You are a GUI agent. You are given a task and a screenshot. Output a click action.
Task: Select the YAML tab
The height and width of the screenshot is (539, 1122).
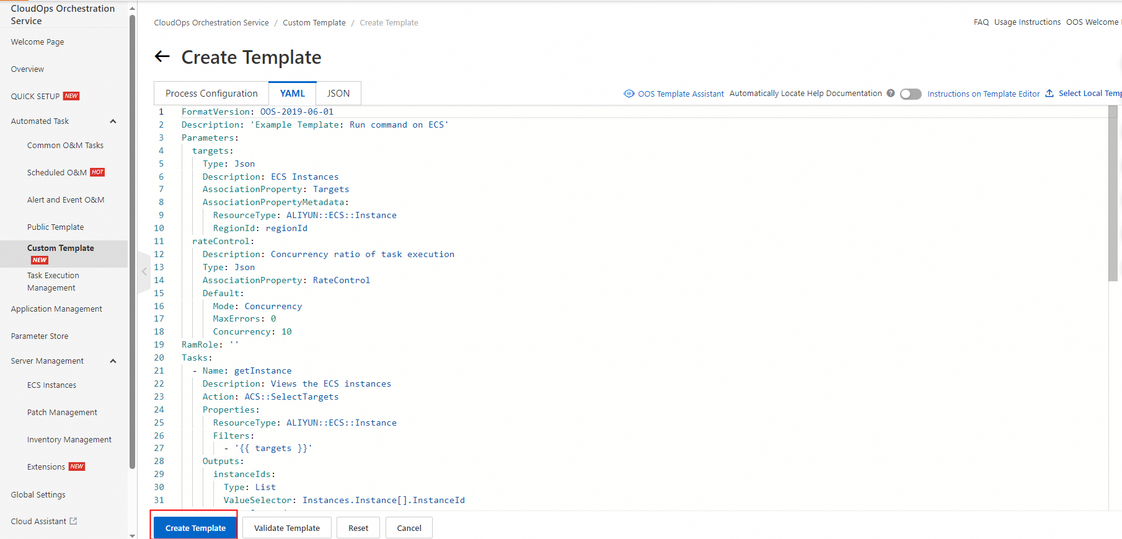pyautogui.click(x=293, y=94)
